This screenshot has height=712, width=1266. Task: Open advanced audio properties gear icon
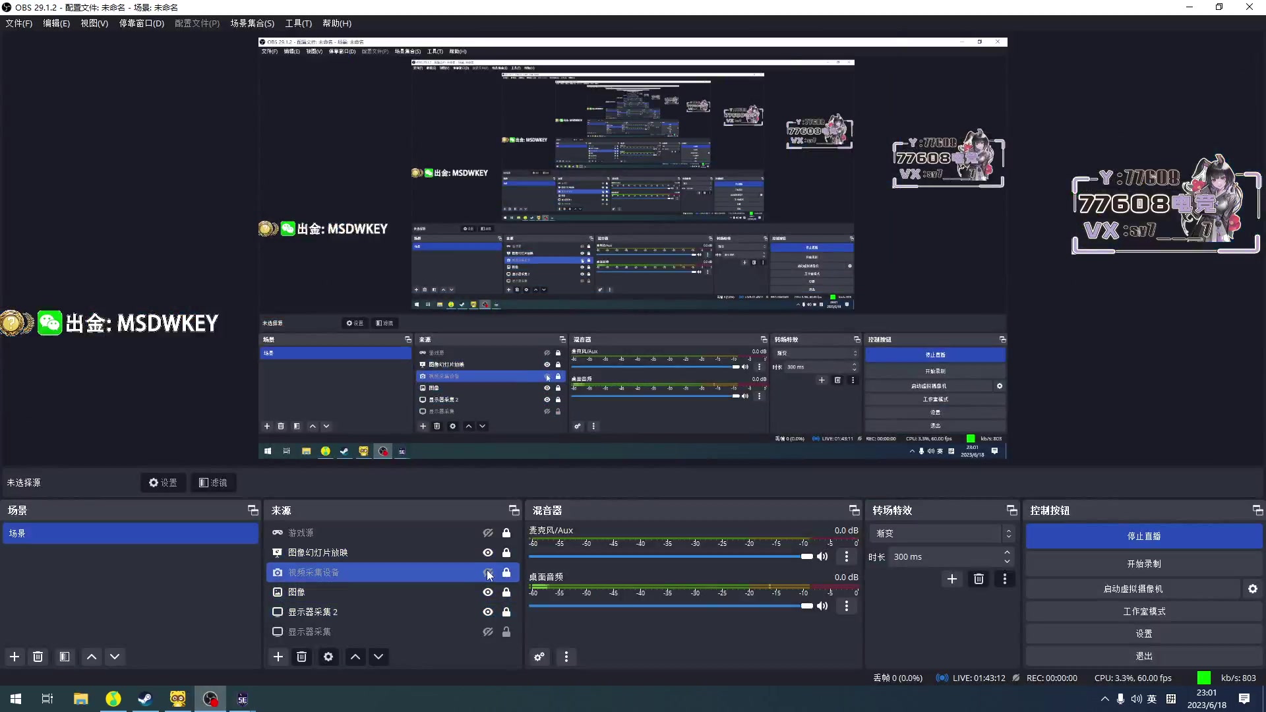(539, 657)
